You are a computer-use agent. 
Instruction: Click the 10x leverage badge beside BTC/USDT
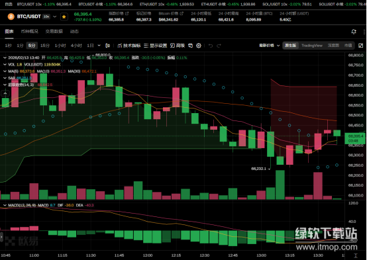pos(46,17)
